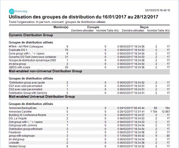Select 'DG2 avec user pas emailed'
179x148 pixels.
89,89
